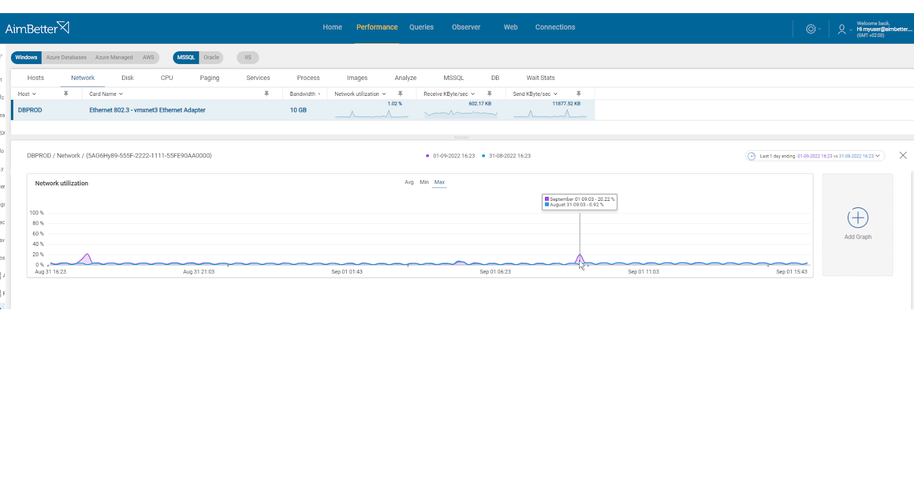Select the DBPROD host cell

(30, 110)
